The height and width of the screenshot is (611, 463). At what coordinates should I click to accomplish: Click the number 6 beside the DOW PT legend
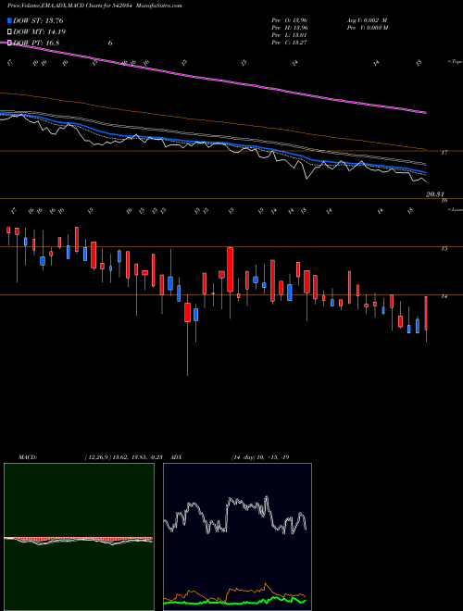pos(110,43)
